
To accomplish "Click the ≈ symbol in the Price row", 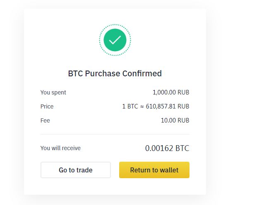I will 142,106.
